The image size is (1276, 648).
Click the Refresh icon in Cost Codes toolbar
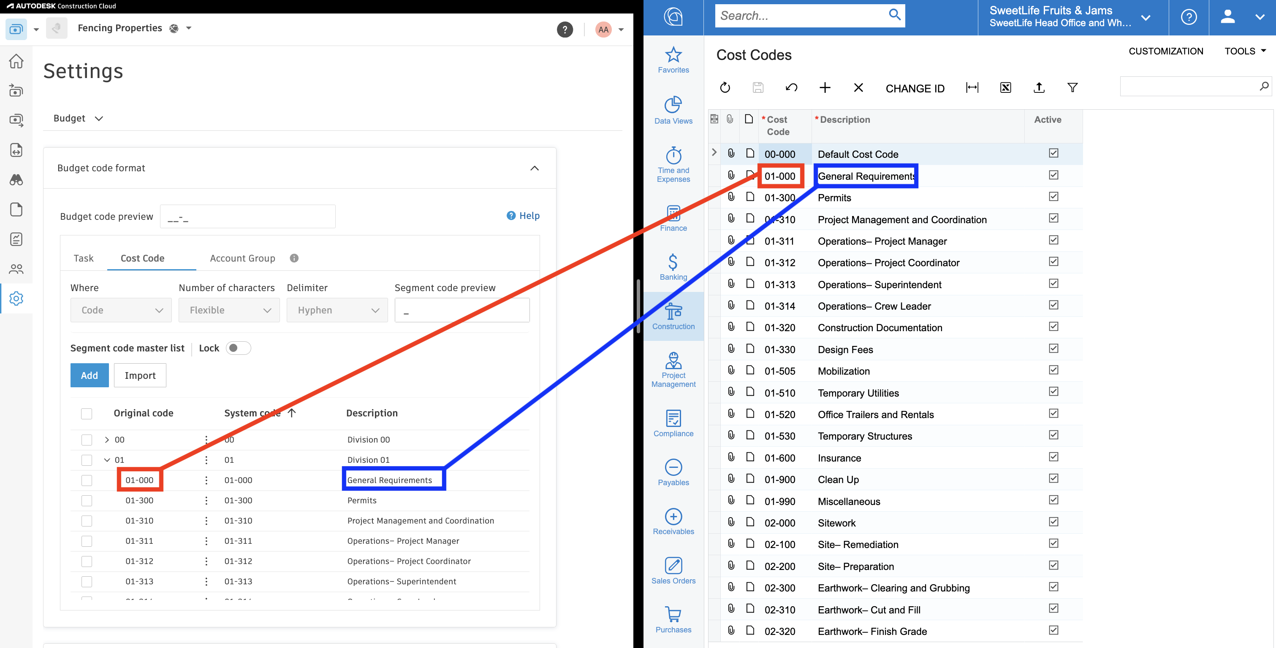tap(725, 88)
